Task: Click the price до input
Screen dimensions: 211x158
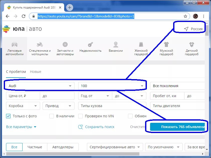Action: coord(57,96)
